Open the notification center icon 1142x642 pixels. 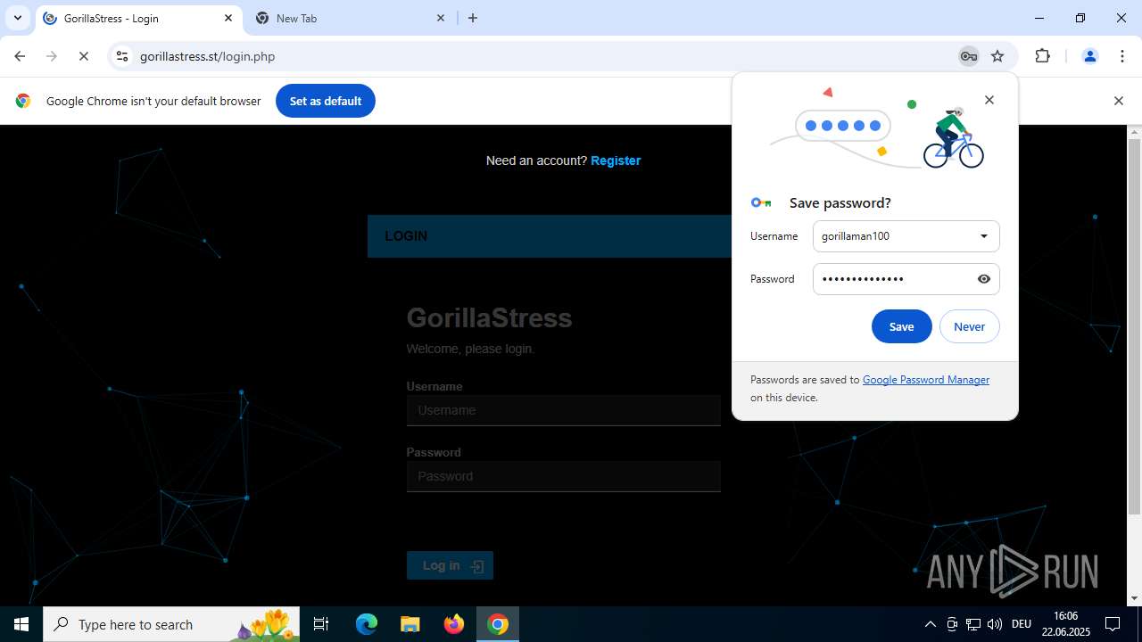[x=1113, y=624]
